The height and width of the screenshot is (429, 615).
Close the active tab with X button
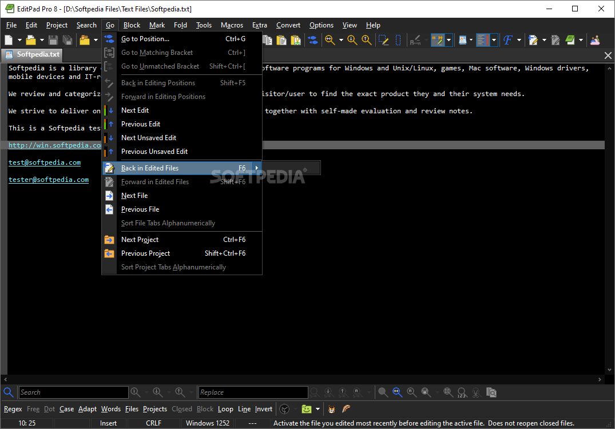(x=608, y=55)
